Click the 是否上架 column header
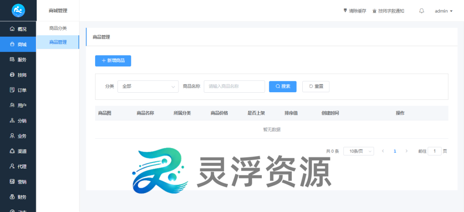464x212 pixels. tap(256, 113)
